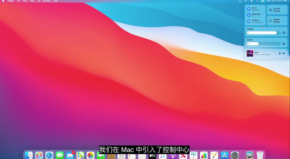Open the display options icon beside brightness

point(284,33)
